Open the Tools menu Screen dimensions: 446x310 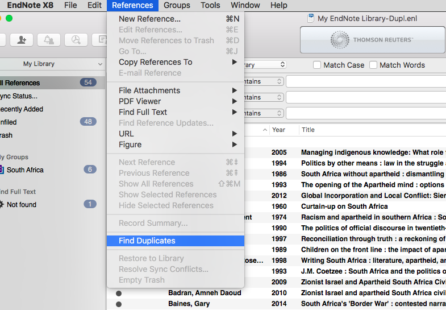tap(210, 5)
